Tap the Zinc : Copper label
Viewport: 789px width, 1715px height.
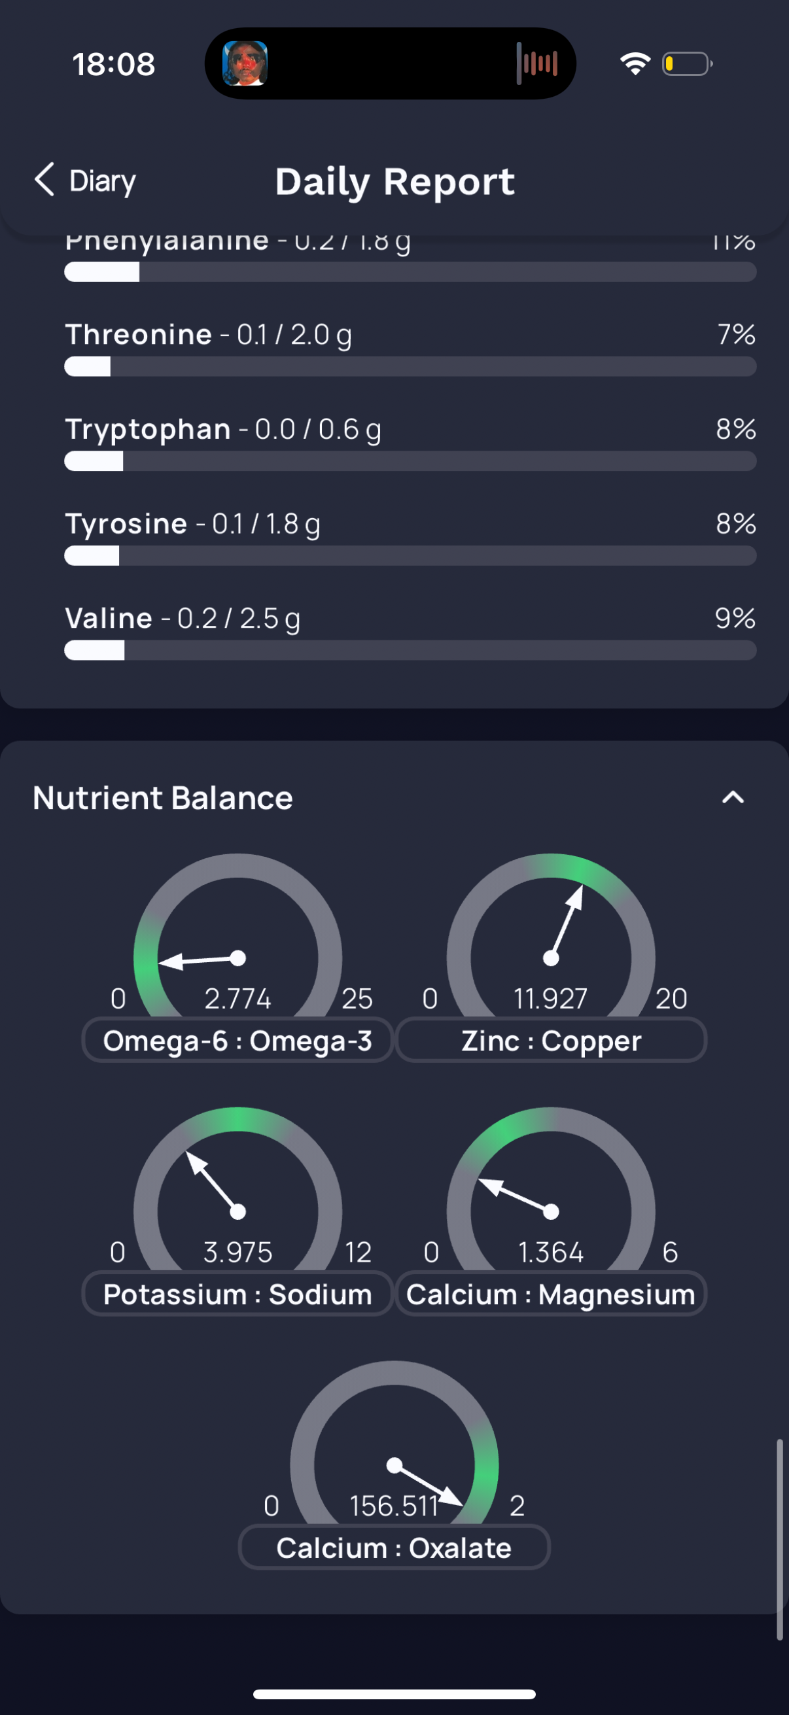tap(552, 1040)
